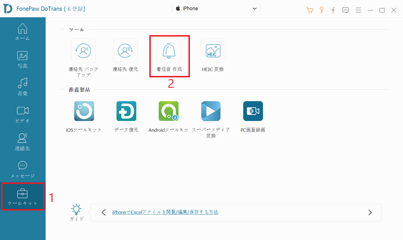Go to 写真 (Photos) in the sidebar

click(x=22, y=60)
